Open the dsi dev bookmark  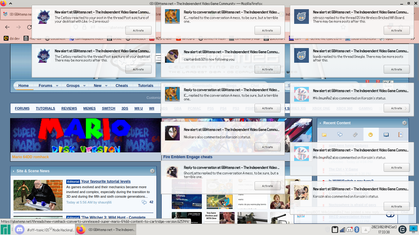click(x=12, y=39)
